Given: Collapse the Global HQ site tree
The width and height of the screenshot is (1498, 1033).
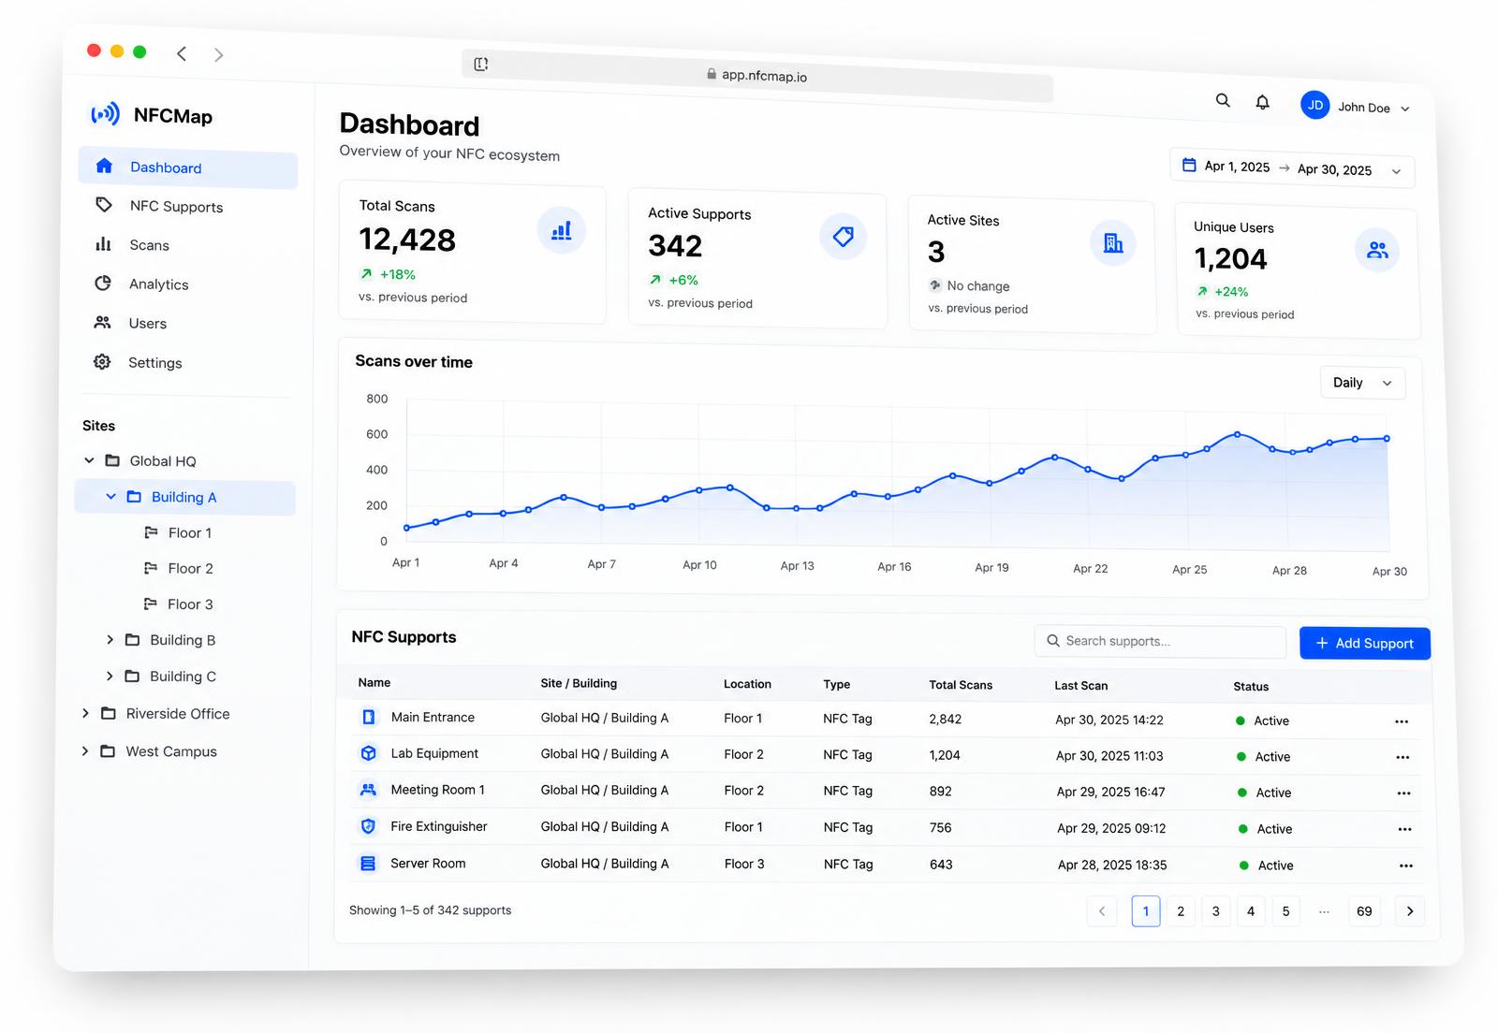Looking at the screenshot, I should [x=89, y=460].
